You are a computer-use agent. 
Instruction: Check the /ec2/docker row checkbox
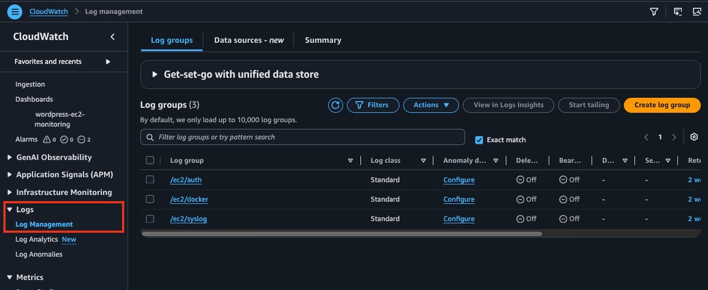[x=150, y=199]
